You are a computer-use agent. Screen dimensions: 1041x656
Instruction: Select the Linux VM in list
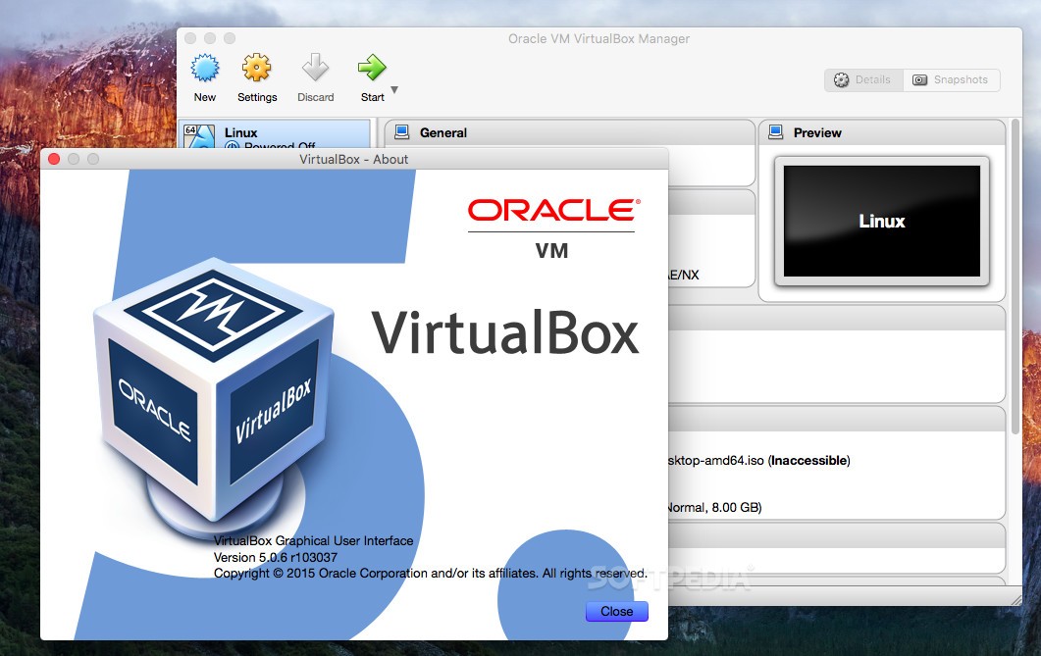274,134
